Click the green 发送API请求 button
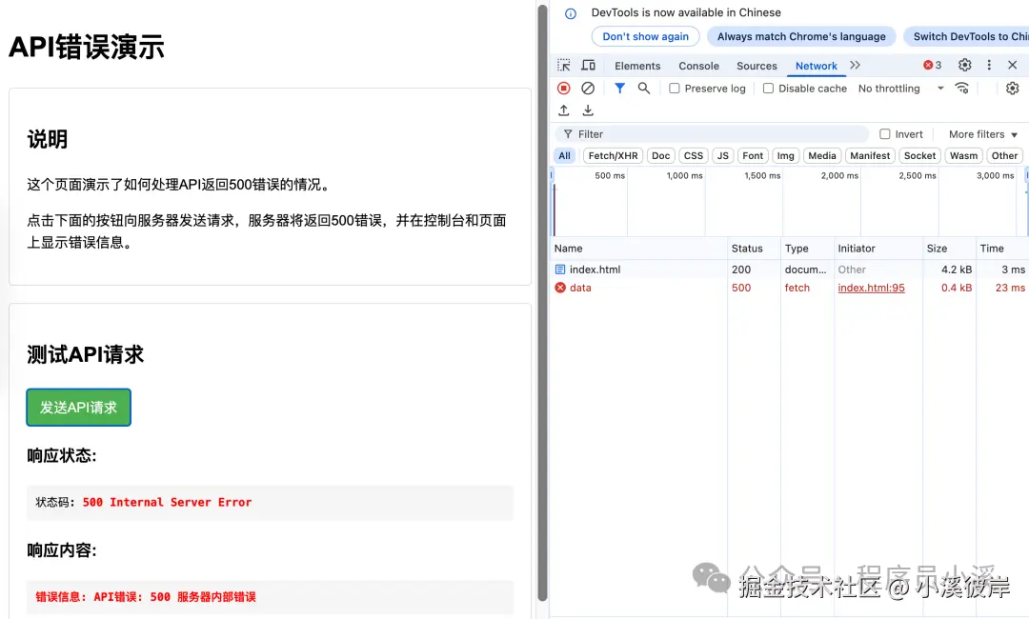The image size is (1029, 619). [x=79, y=408]
